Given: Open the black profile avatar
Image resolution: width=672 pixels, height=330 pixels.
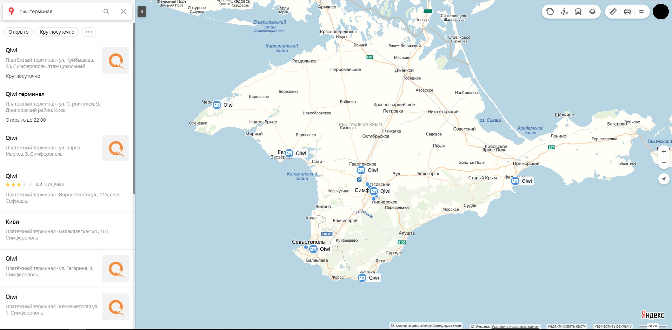Looking at the screenshot, I should click(661, 12).
